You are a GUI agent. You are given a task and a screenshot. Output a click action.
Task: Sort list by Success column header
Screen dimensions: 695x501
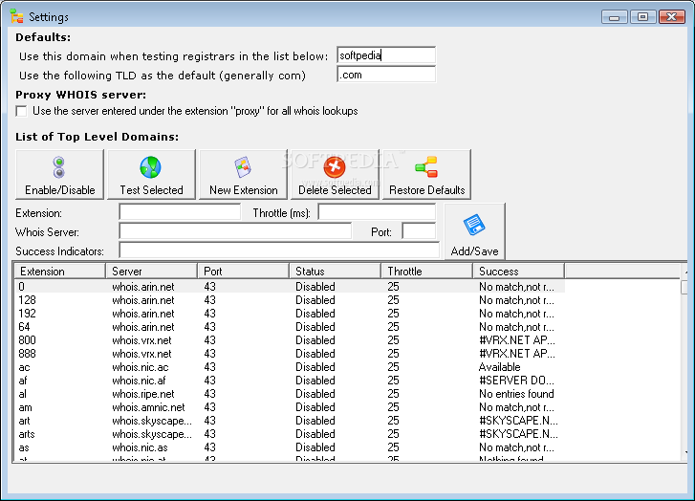click(x=518, y=271)
